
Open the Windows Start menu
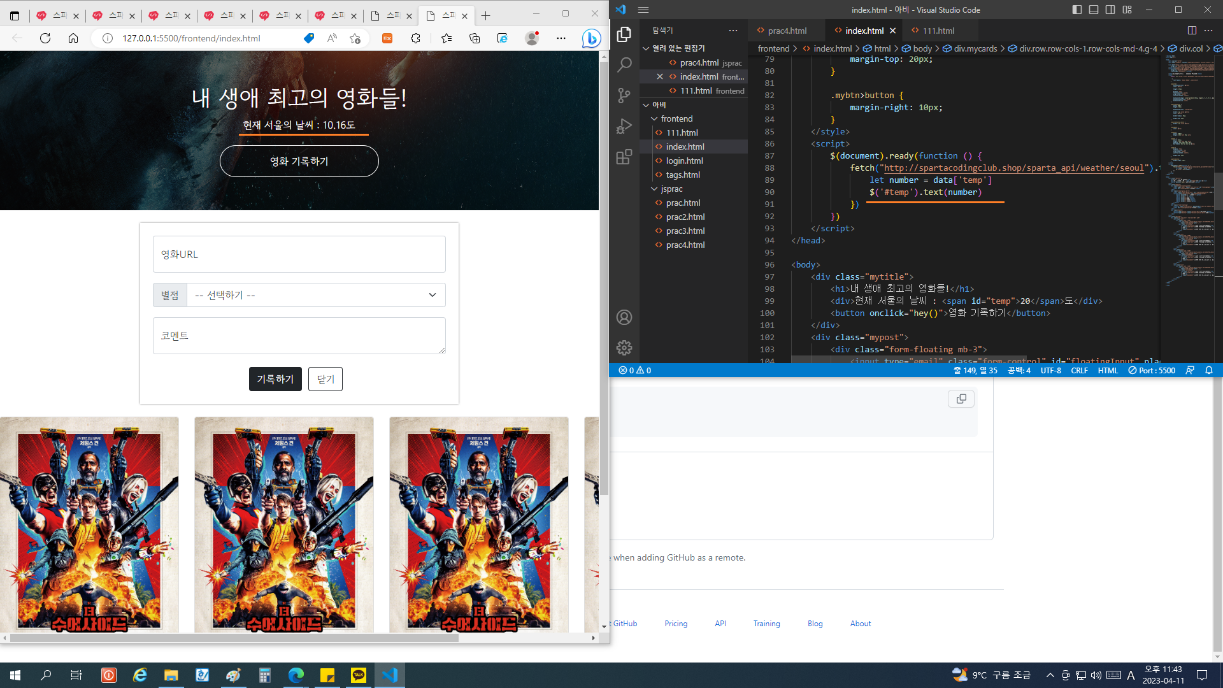point(15,675)
